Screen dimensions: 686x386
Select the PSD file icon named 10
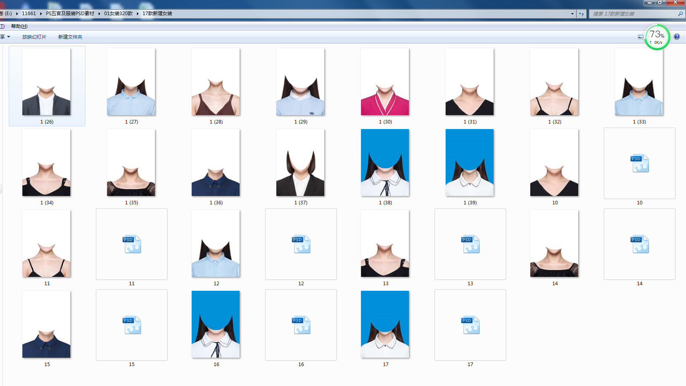click(640, 163)
